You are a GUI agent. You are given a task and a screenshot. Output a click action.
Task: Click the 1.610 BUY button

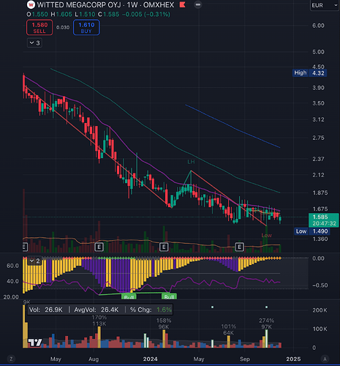coord(86,28)
